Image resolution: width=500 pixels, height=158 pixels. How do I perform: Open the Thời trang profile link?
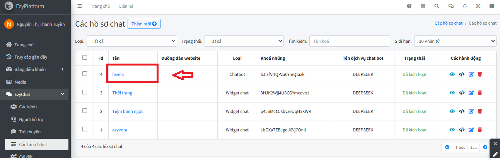pos(122,93)
